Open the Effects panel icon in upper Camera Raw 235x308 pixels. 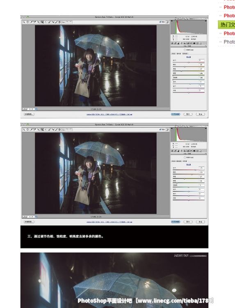(x=191, y=43)
